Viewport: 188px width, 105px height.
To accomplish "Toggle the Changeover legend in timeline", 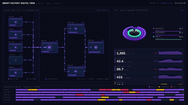I will click(x=164, y=87).
